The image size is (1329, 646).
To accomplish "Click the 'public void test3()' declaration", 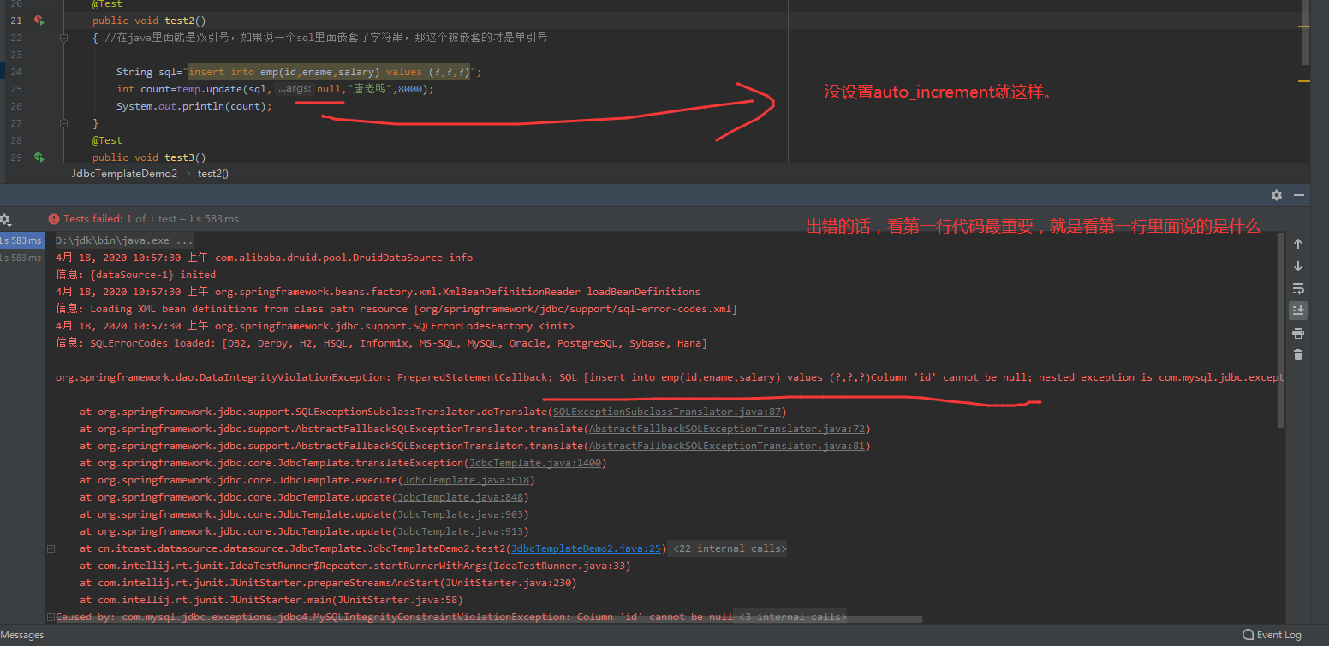I will tap(149, 157).
